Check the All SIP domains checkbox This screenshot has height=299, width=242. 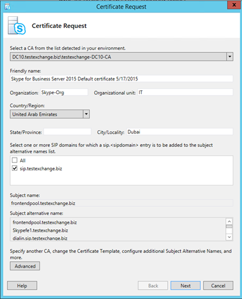14,160
